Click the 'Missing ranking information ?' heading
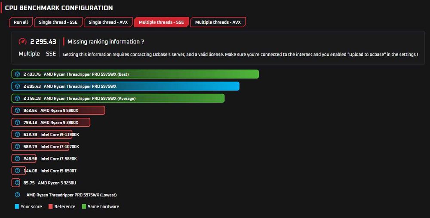This screenshot has width=430, height=218. (106, 42)
